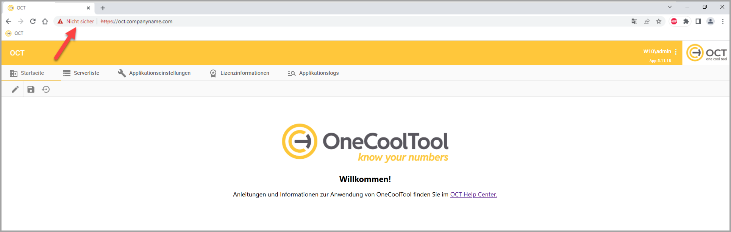The height and width of the screenshot is (232, 731).
Task: Click the 'Nicht sicher' security warning
Action: tap(76, 22)
